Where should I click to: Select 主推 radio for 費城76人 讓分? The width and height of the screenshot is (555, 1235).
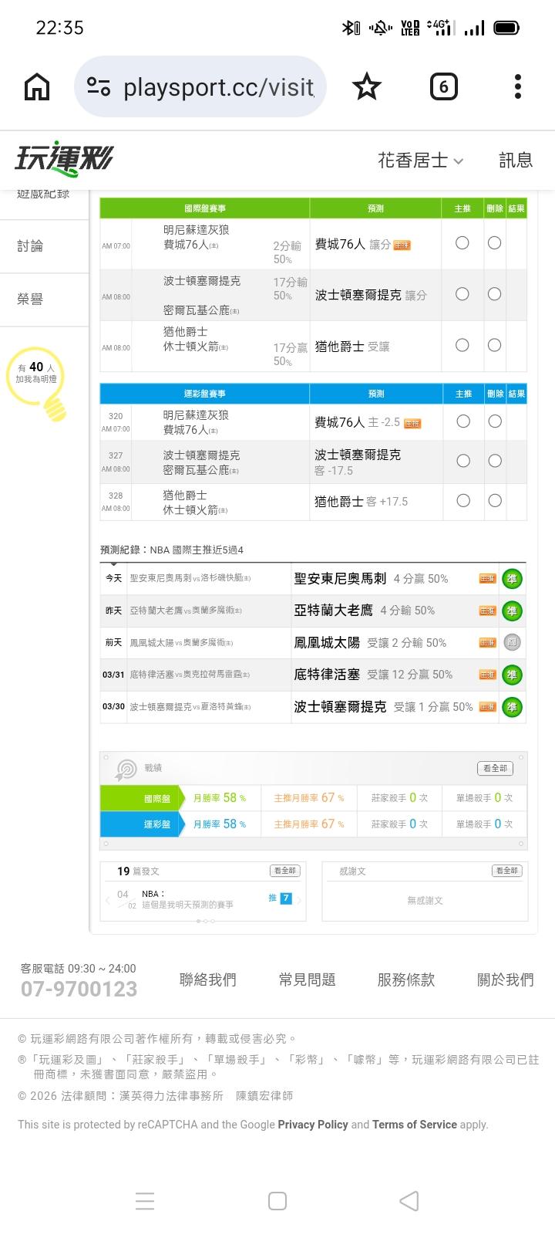tap(462, 243)
